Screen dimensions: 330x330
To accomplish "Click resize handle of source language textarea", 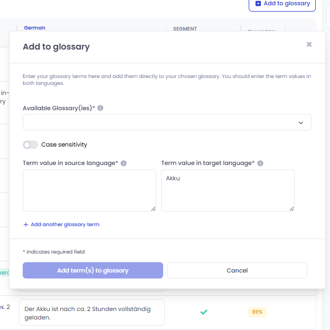I will pyautogui.click(x=153, y=209).
